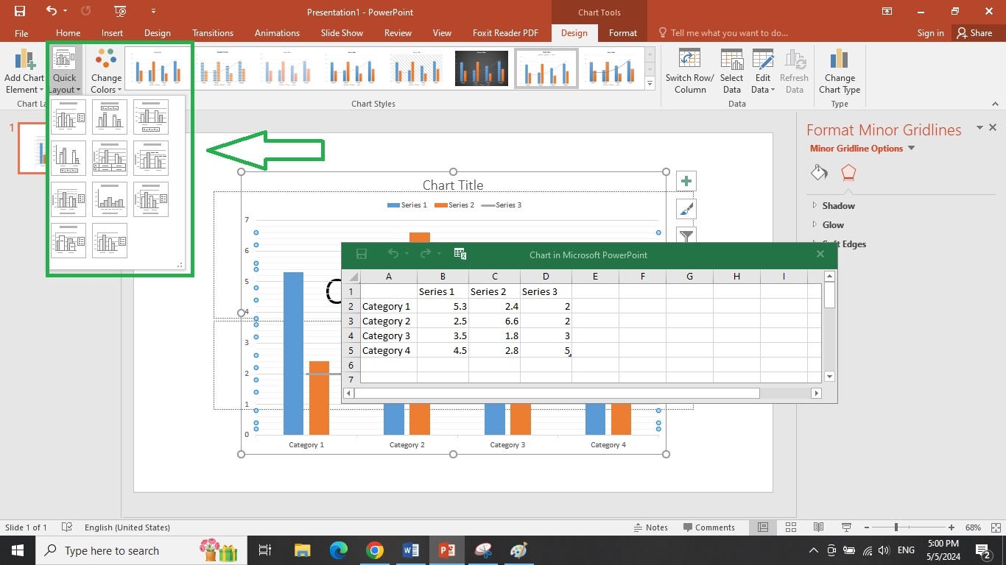This screenshot has width=1006, height=565.
Task: Toggle the Notes pane in status bar
Action: point(651,527)
